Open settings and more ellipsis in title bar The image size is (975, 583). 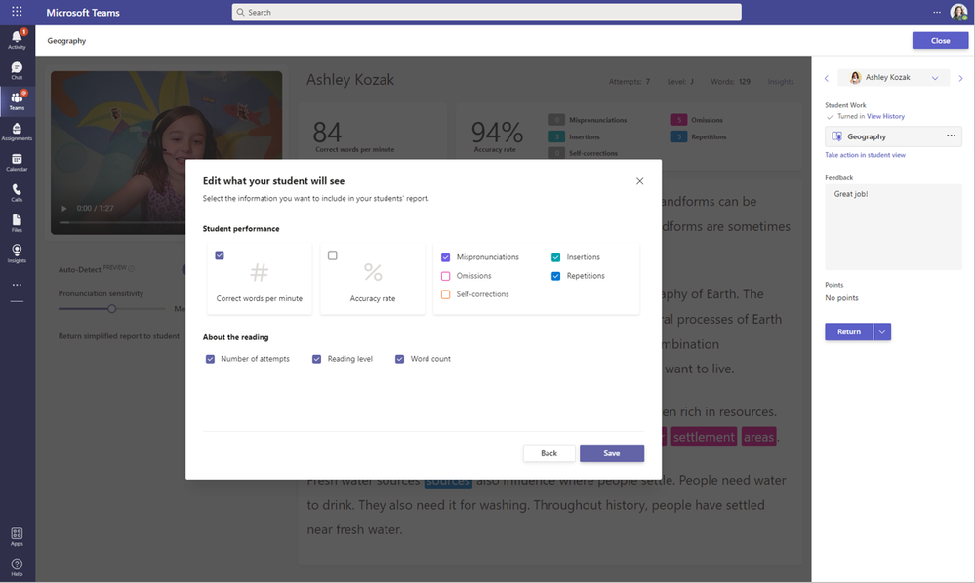click(936, 12)
